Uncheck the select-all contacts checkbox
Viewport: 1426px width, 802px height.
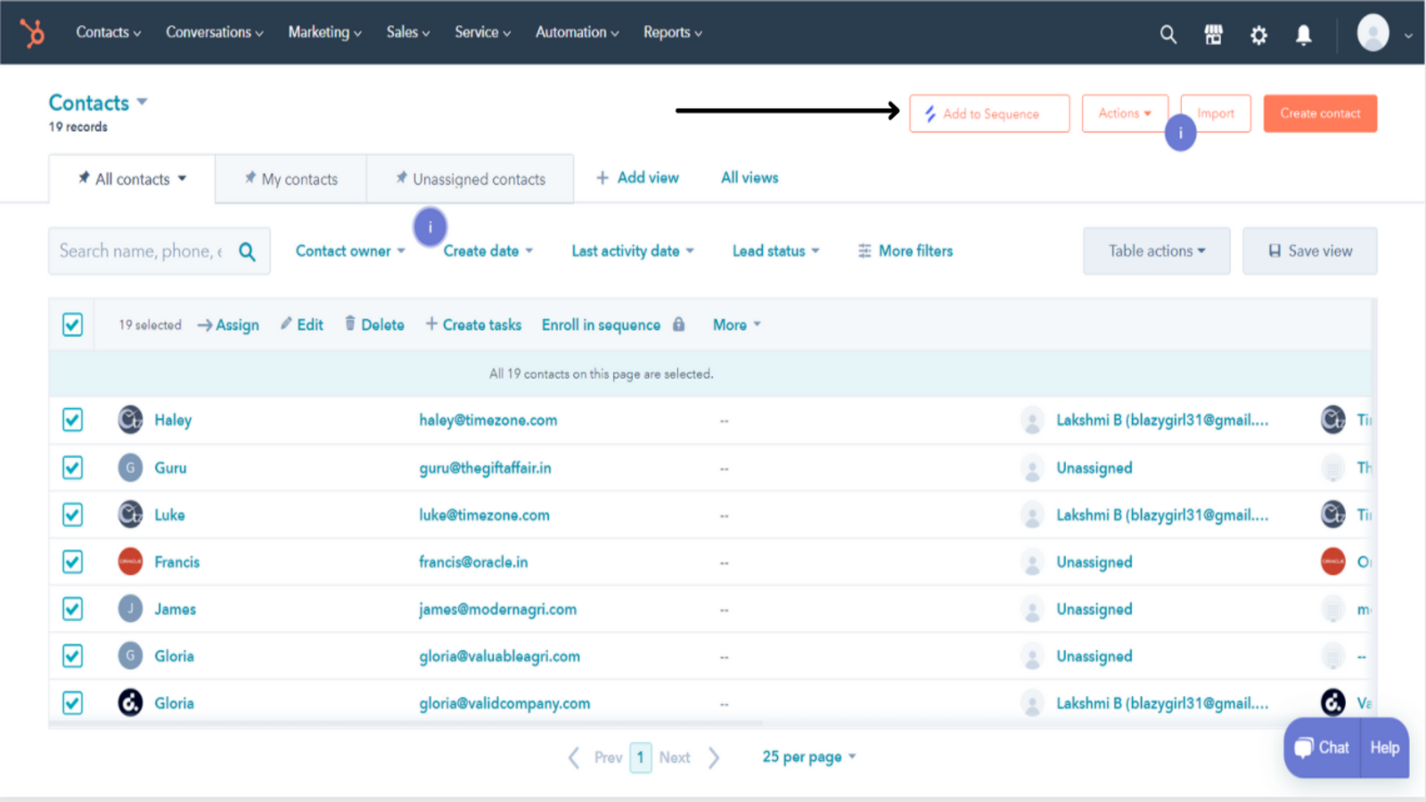[x=73, y=324]
